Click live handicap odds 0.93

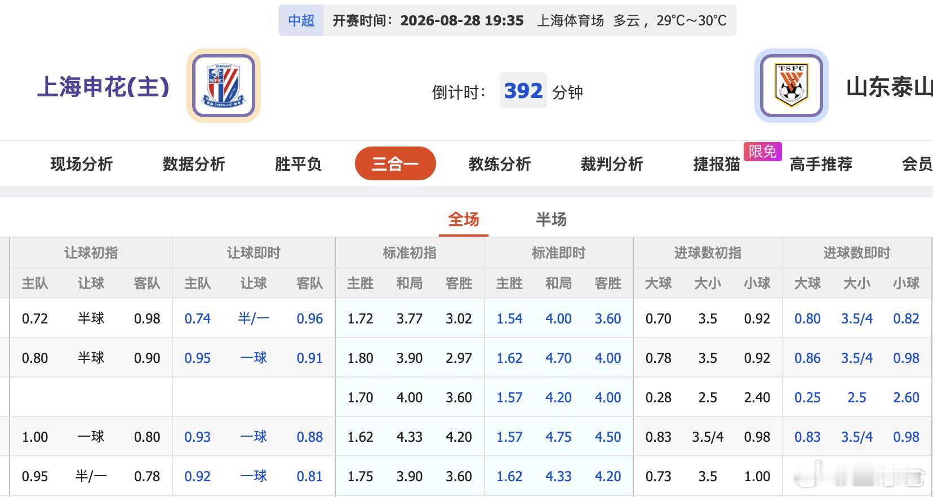pyautogui.click(x=198, y=437)
